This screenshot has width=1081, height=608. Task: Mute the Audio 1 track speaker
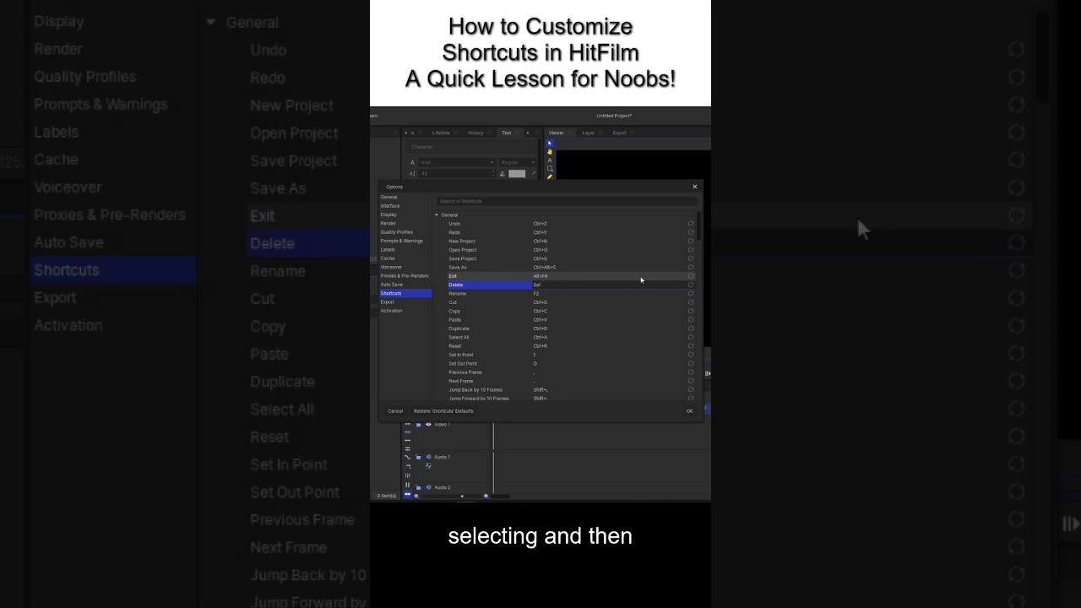point(428,457)
